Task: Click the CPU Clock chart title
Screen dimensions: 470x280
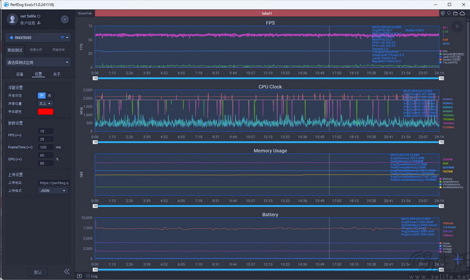Action: pyautogui.click(x=270, y=87)
